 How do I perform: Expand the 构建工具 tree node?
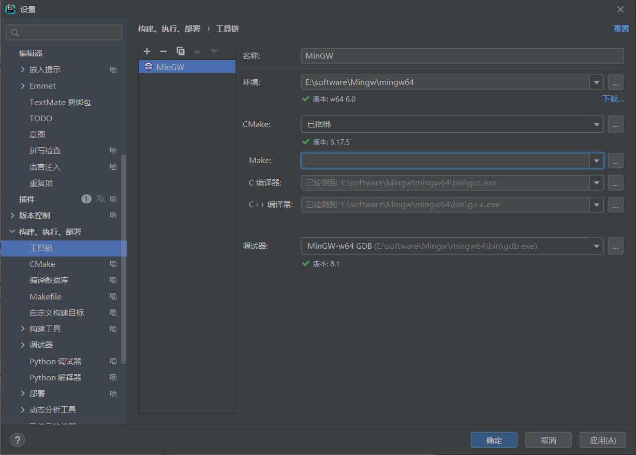(23, 329)
